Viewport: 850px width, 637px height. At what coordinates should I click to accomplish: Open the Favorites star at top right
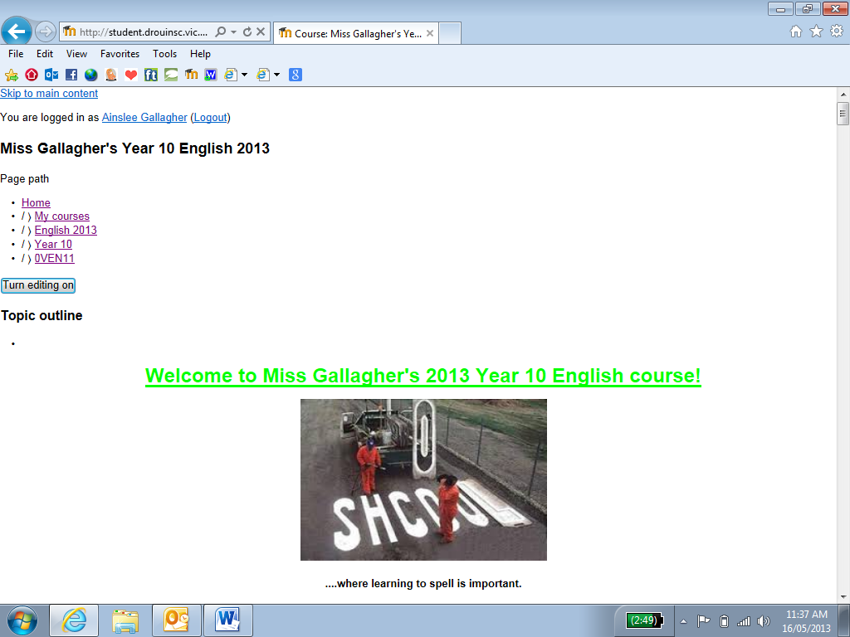pos(817,32)
